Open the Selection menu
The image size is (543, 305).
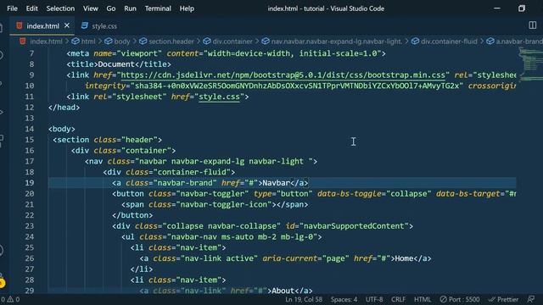coord(60,8)
